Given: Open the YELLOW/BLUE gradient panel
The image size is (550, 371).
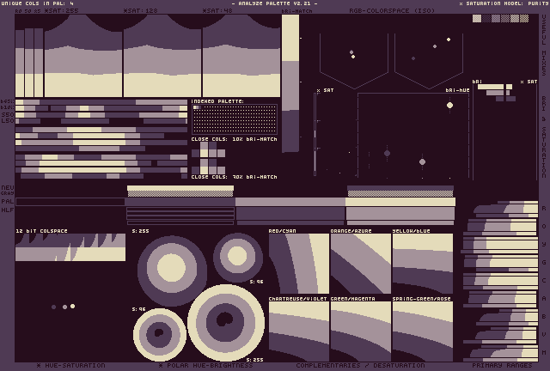Looking at the screenshot, I should [423, 264].
